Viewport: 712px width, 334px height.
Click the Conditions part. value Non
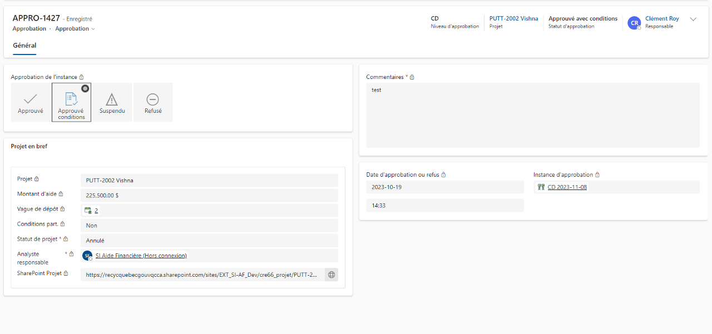(x=209, y=226)
